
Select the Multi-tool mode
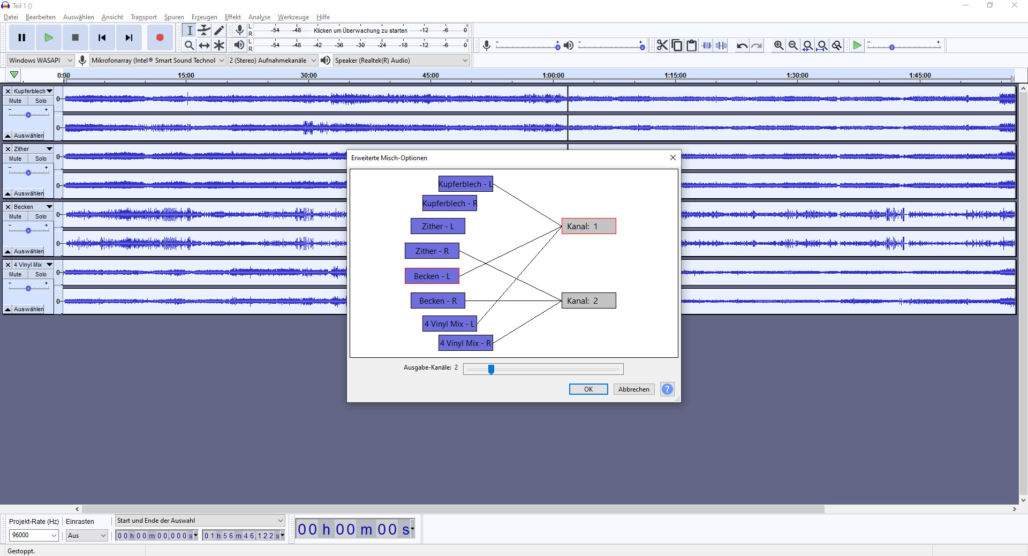(x=219, y=45)
